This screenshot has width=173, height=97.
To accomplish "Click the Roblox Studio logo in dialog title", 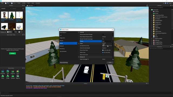I will pos(61,30).
